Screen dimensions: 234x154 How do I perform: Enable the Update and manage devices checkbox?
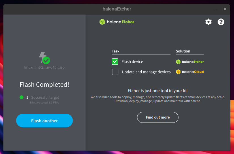(x=115, y=72)
